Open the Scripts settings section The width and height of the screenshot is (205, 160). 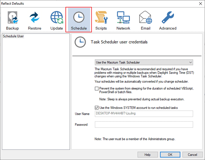click(x=101, y=20)
